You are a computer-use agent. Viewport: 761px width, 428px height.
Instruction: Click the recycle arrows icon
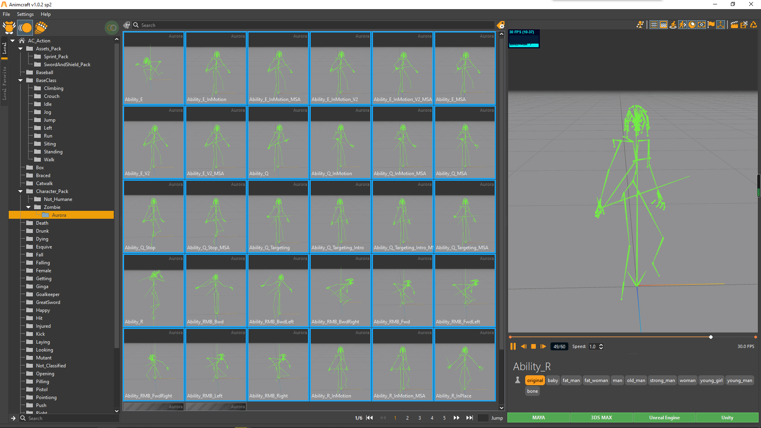753,25
